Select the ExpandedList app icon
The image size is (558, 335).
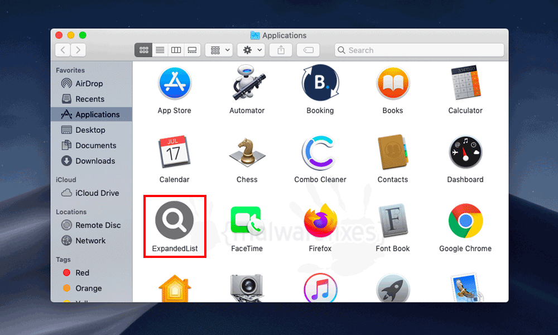[x=174, y=220]
